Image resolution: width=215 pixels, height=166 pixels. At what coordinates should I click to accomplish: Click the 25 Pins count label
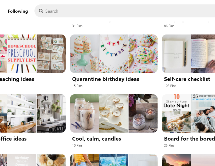169,145
